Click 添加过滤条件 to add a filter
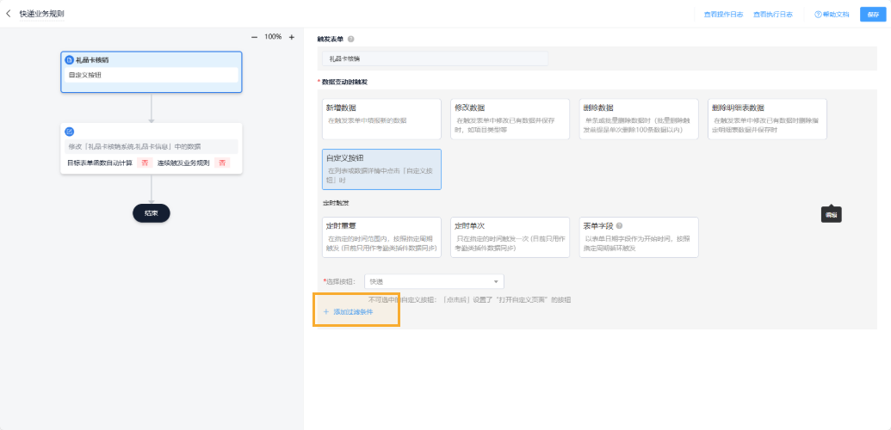The height and width of the screenshot is (430, 891). tap(348, 312)
